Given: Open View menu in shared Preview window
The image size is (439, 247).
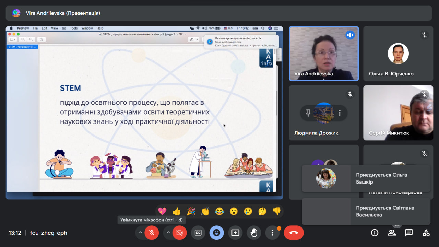Looking at the screenshot, I should tap(55, 28).
